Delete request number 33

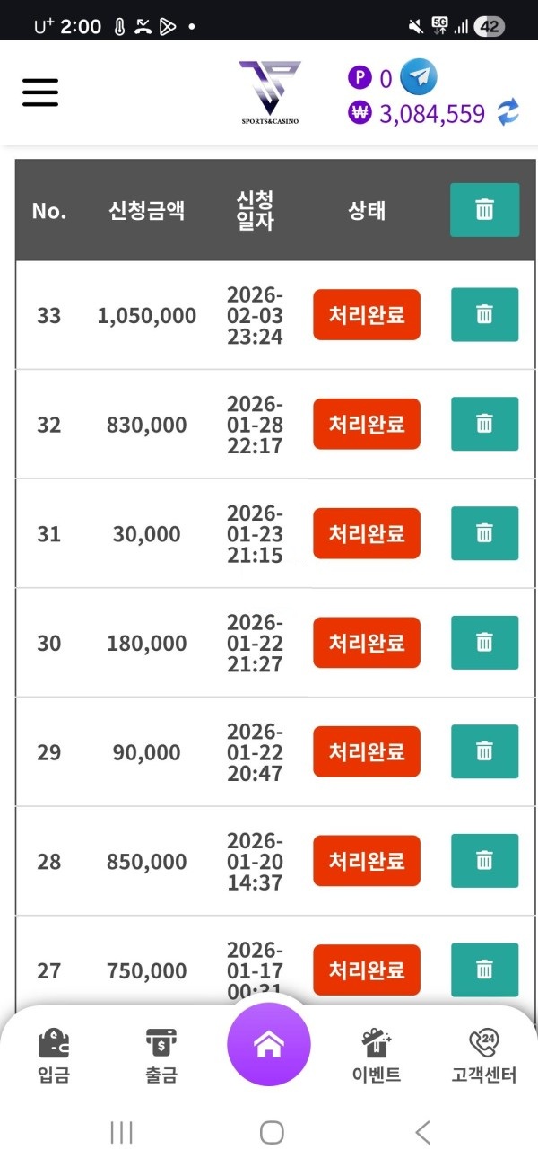point(484,315)
